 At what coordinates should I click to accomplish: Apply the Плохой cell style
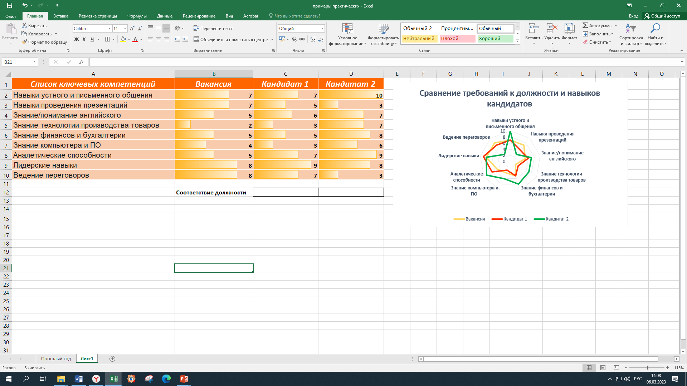pyautogui.click(x=457, y=39)
